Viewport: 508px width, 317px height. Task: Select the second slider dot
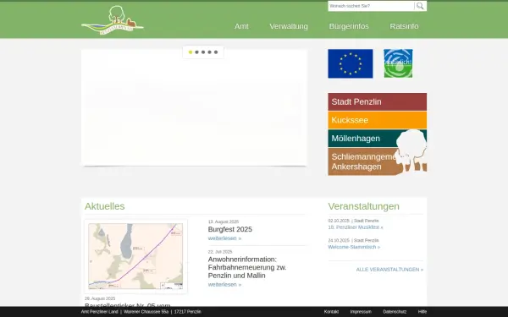click(x=196, y=52)
